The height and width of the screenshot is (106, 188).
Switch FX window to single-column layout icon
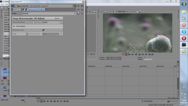tap(75, 6)
